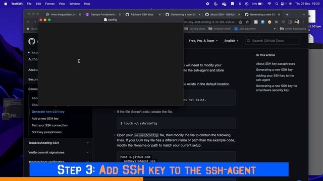Open the Chrome Extensions puzzle icon

(276, 22)
